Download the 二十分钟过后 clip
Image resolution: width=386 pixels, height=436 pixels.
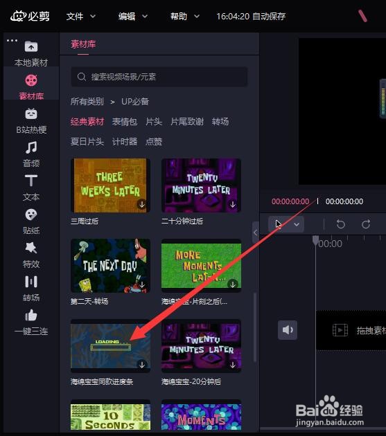coord(233,204)
